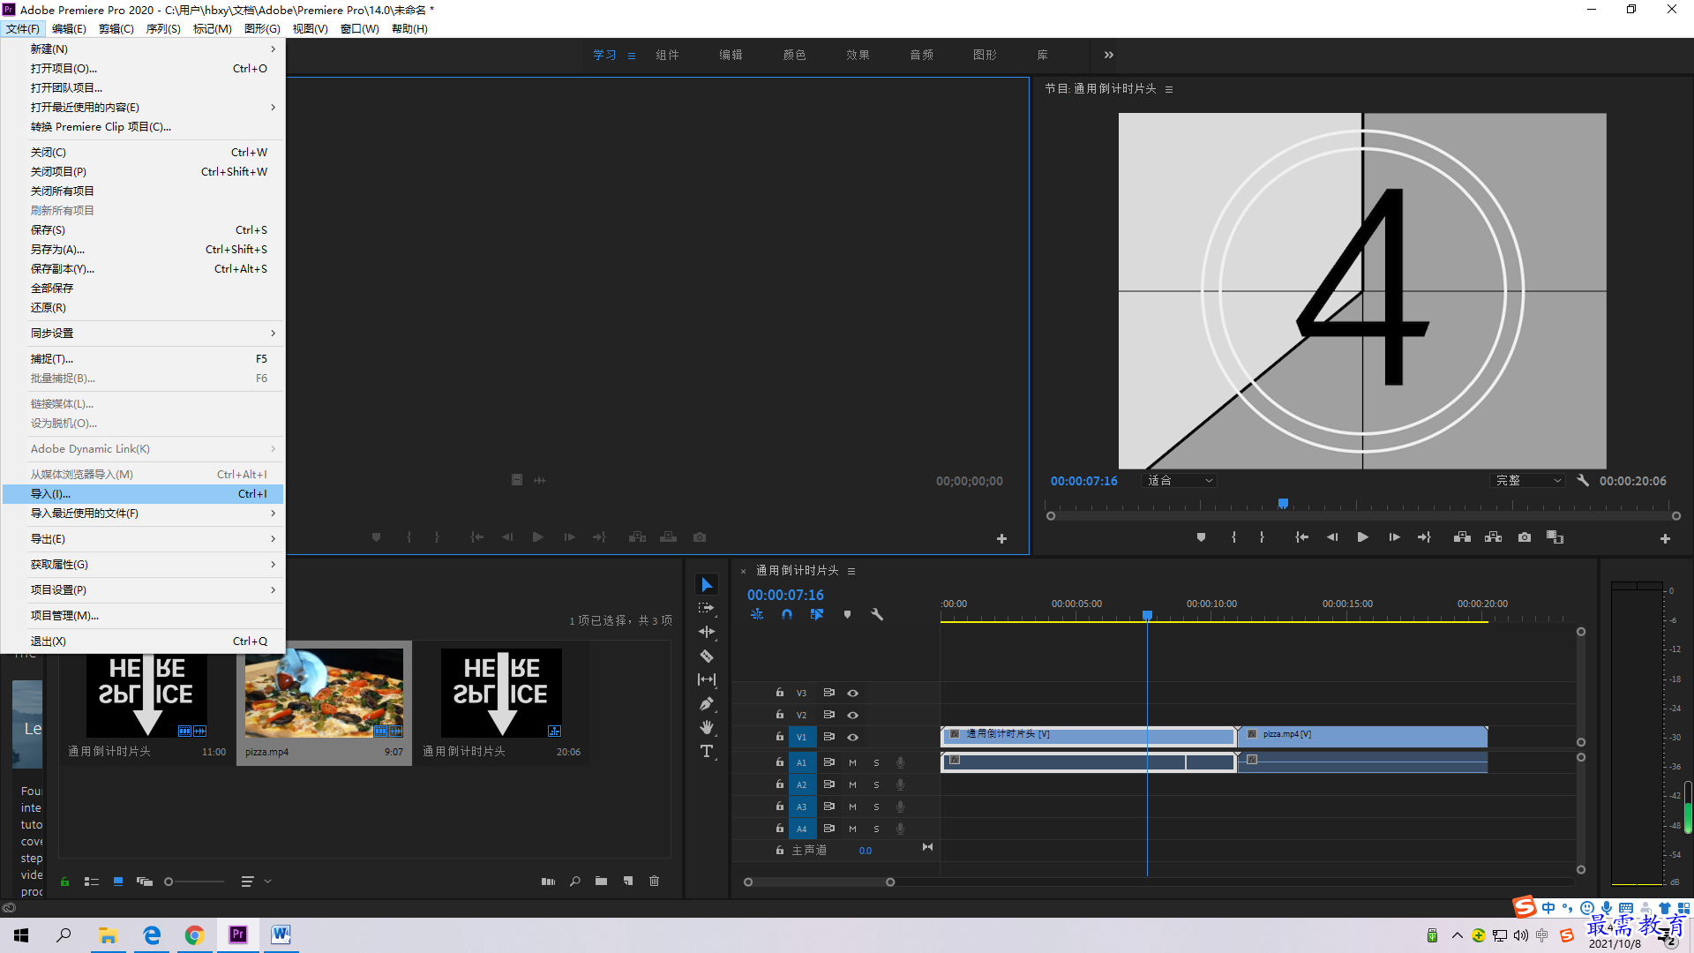Image resolution: width=1694 pixels, height=953 pixels.
Task: Export frame from Program monitor
Action: [x=1525, y=537]
